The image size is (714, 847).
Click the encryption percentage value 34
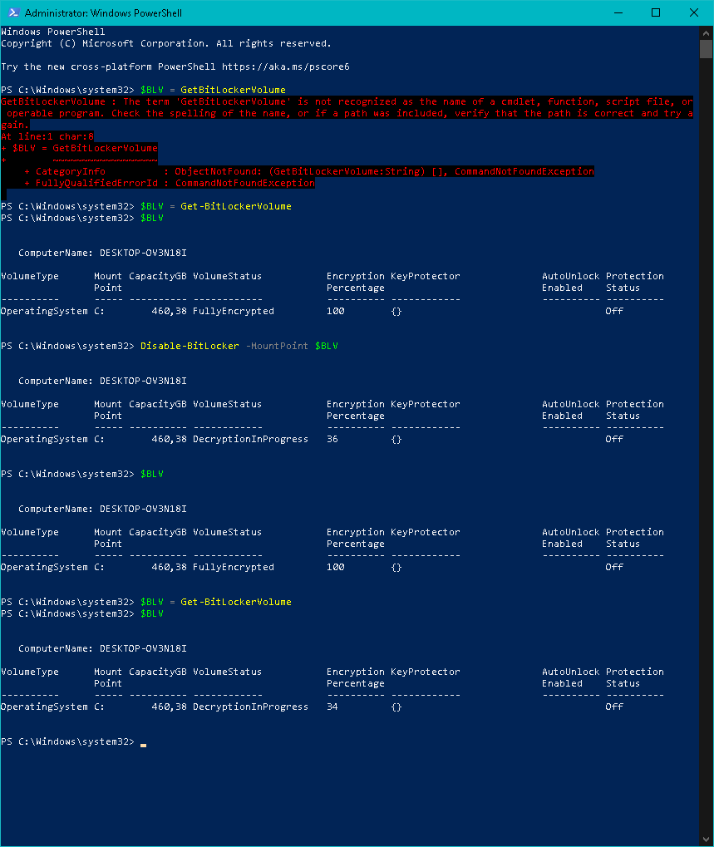(x=332, y=707)
